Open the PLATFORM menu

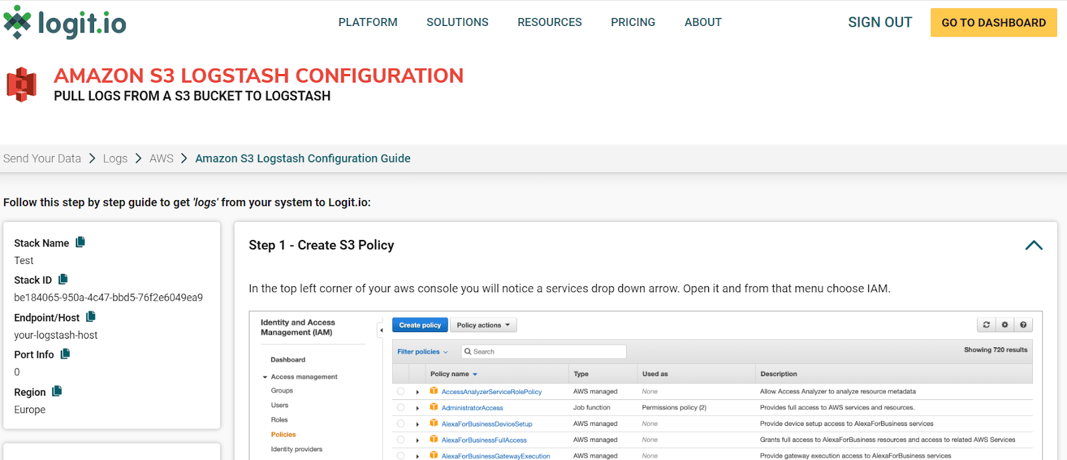click(367, 22)
